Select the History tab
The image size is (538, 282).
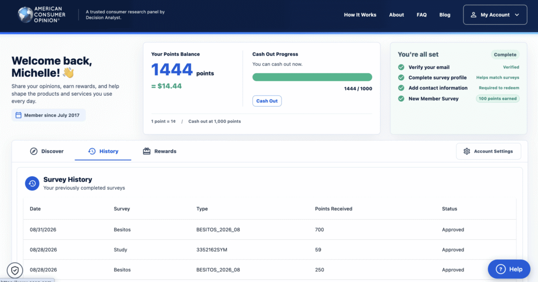tap(103, 151)
